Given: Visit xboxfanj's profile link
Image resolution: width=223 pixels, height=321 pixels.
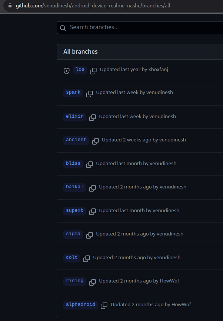Looking at the screenshot, I should [x=157, y=69].
